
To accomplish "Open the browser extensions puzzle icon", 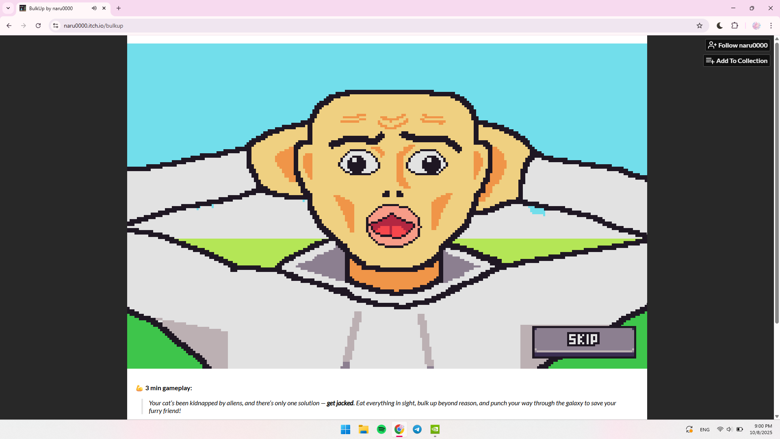I will (x=734, y=26).
